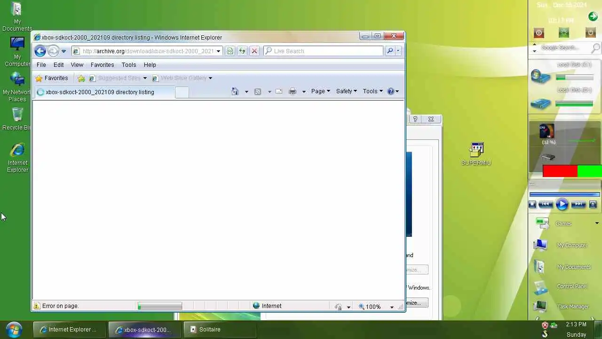Click the sidebar media Stop button
The width and height of the screenshot is (602, 339).
click(x=532, y=204)
